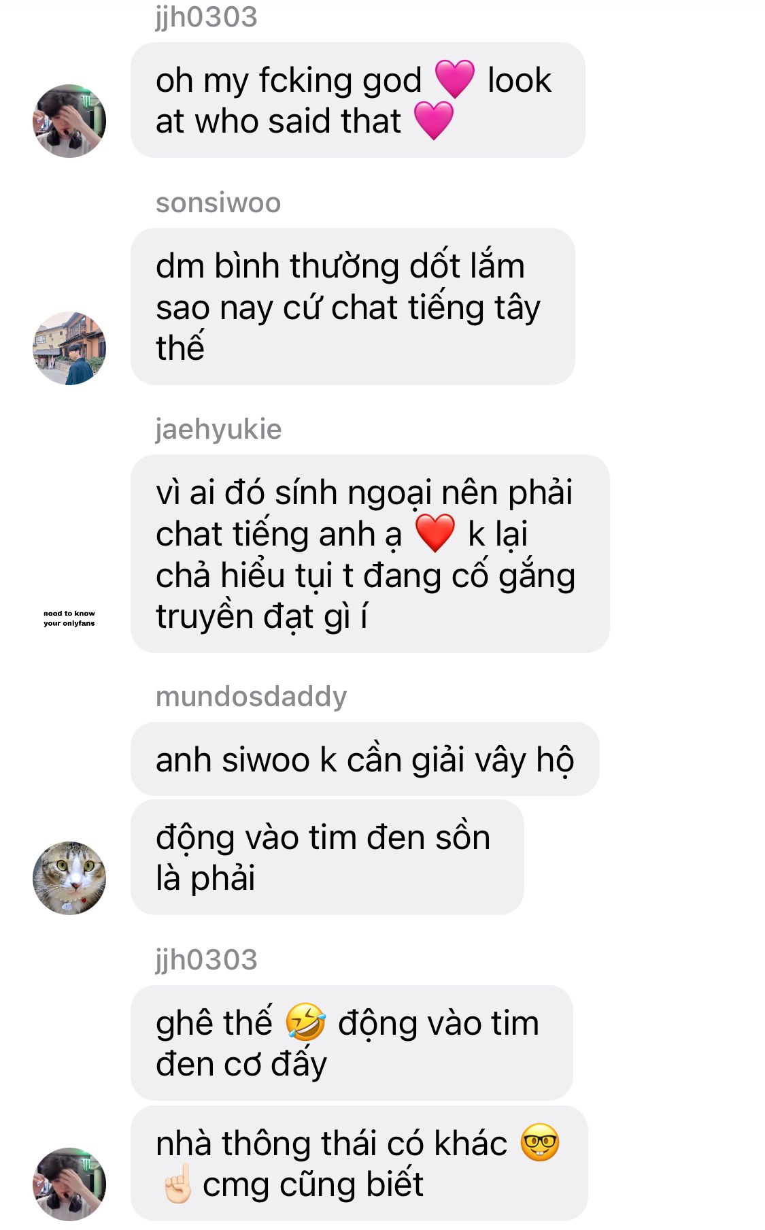Tap the 'anh siwoo k cần giải vây hộ' bubble
765x1230 pixels.
point(364,759)
